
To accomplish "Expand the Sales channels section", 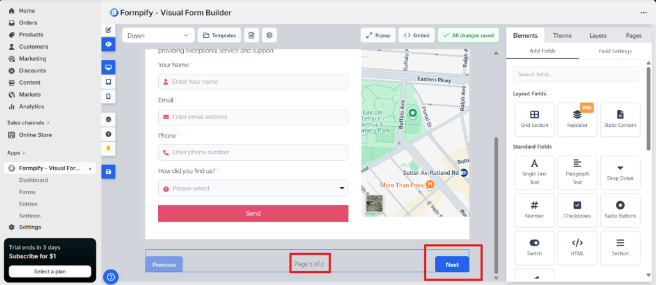I will pyautogui.click(x=29, y=122).
